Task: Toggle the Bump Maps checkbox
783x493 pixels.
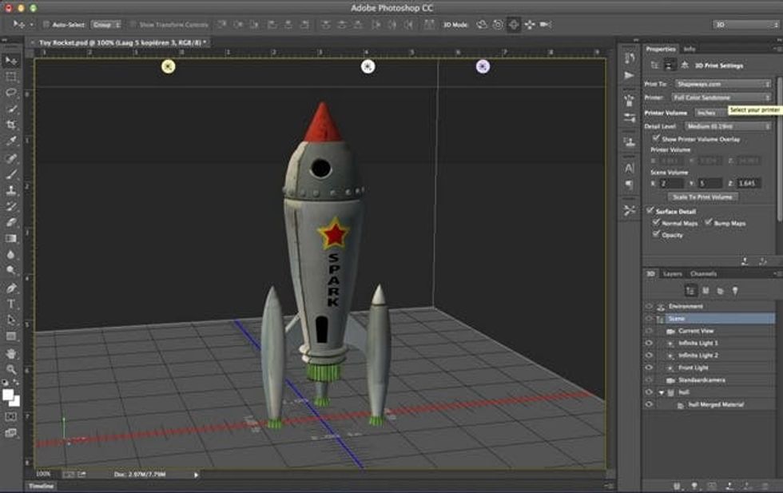Action: click(709, 223)
